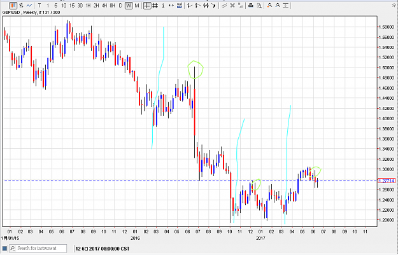Select the 15 minute timeframe
Viewport: 398px width, 255px height.
click(x=72, y=5)
